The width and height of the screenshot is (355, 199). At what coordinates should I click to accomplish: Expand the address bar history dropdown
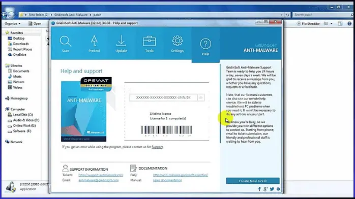(281, 15)
